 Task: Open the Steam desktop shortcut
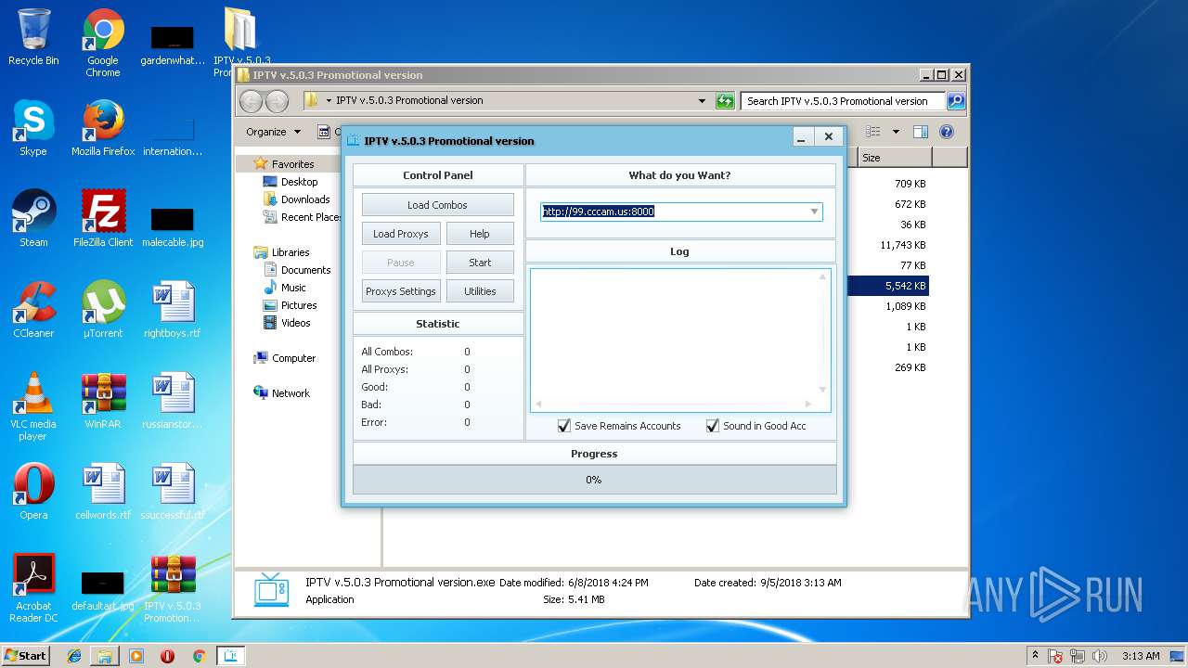click(33, 219)
